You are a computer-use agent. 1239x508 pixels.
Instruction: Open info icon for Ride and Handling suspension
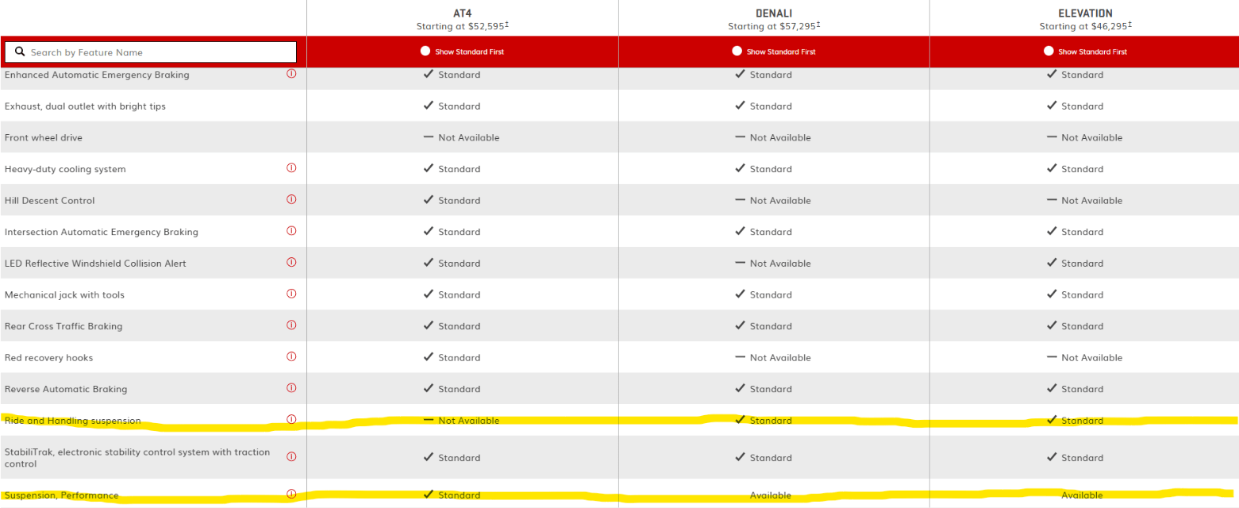coord(291,419)
